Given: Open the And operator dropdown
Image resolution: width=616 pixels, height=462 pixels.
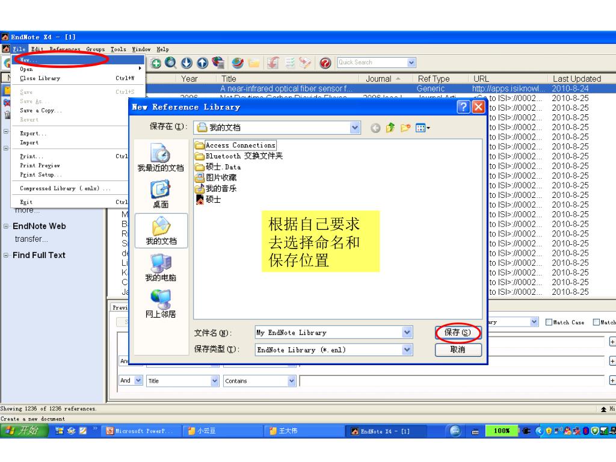Looking at the screenshot, I should coord(138,380).
